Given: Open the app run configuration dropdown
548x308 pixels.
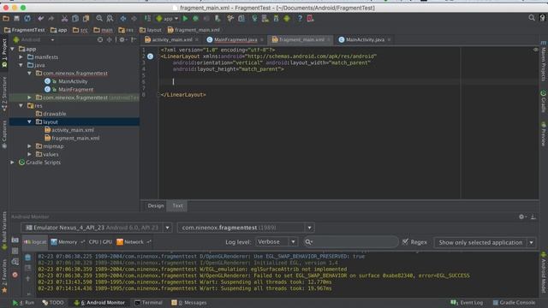Looking at the screenshot, I should click(x=168, y=18).
